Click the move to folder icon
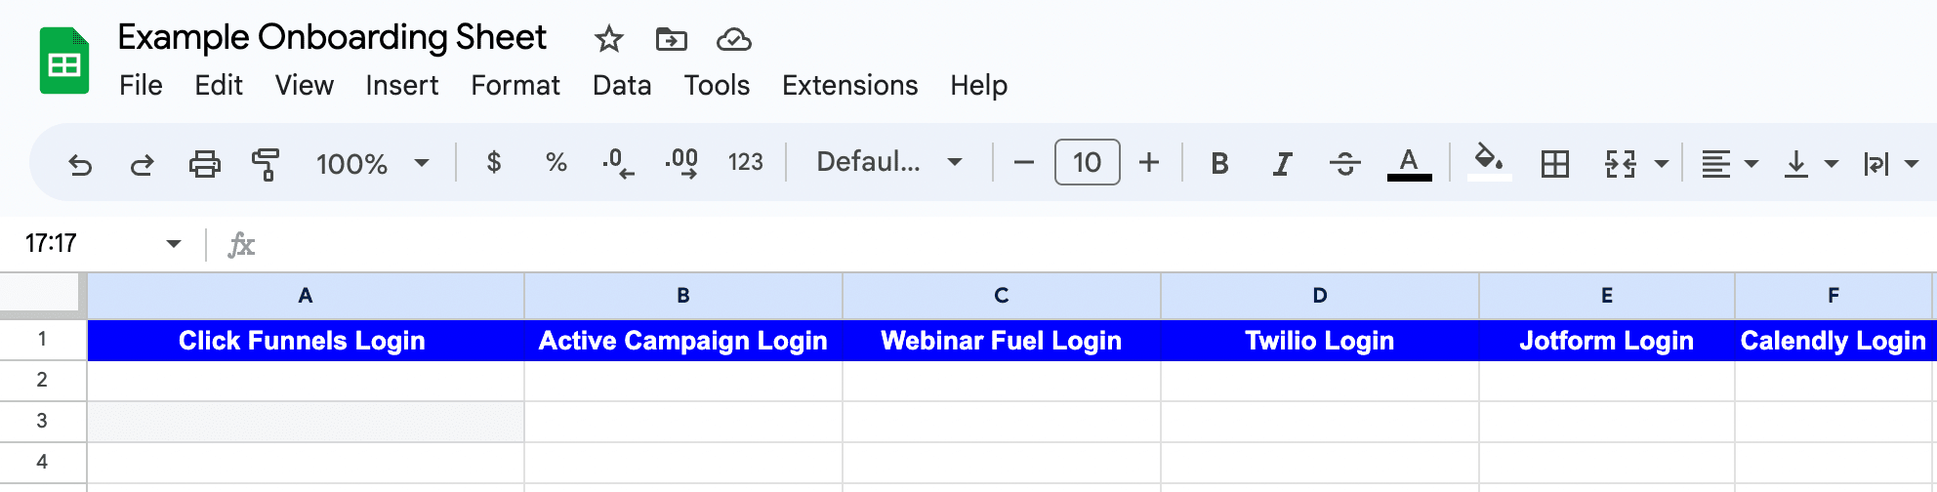Image resolution: width=1937 pixels, height=492 pixels. pyautogui.click(x=671, y=39)
